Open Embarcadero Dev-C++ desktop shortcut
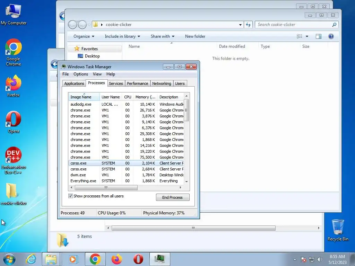 (14, 160)
